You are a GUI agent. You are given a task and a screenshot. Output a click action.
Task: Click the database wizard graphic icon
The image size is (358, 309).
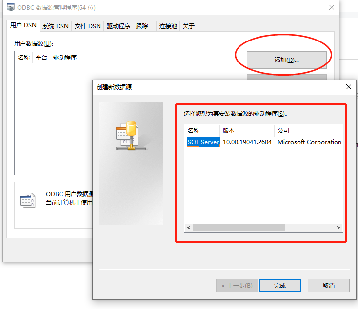[x=131, y=135]
